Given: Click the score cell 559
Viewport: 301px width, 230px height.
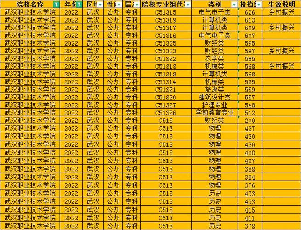Looking at the screenshot, I should [250, 90].
